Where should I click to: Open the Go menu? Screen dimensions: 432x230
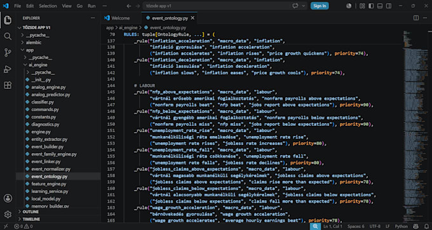79,6
